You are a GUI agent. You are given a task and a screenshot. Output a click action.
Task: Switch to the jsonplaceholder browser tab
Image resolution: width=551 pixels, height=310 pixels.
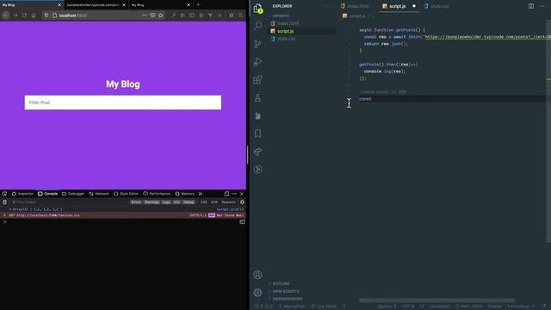(93, 5)
